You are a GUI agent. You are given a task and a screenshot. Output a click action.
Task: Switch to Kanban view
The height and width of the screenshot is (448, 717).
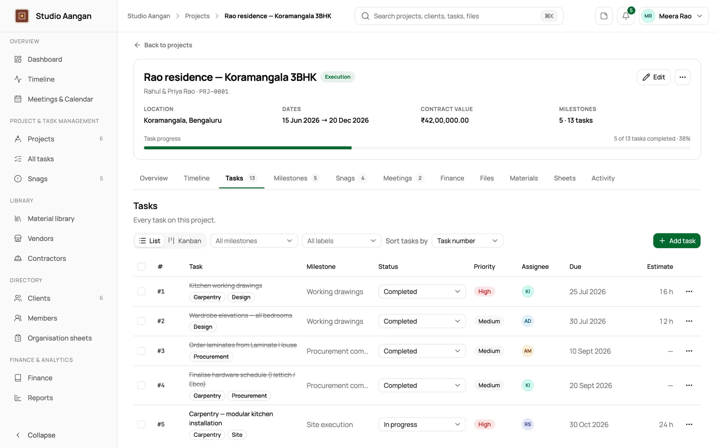[185, 241]
